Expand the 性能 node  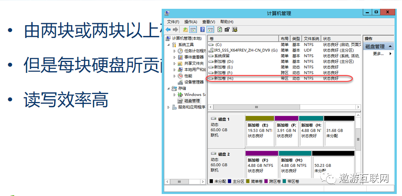175,76
